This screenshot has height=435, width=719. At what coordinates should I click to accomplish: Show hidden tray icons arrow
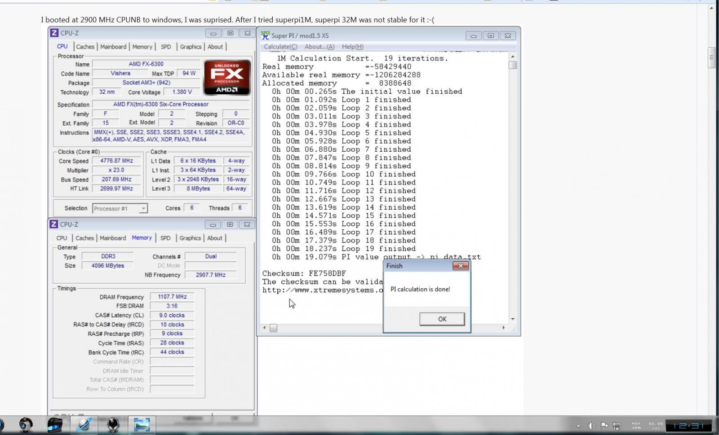coord(578,426)
